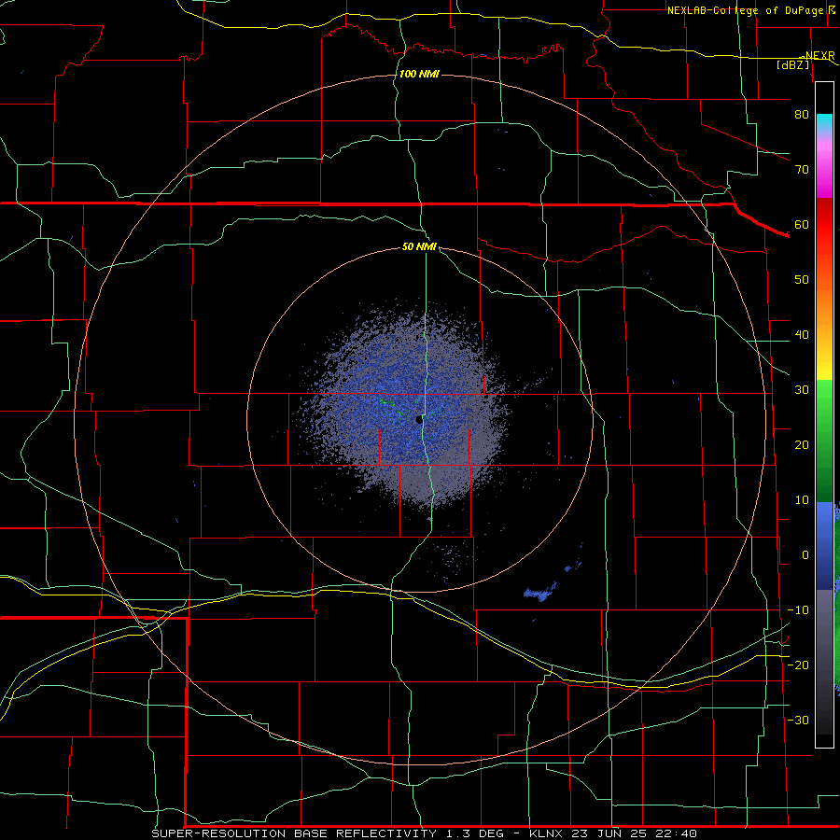Click the 40 value on the dBZ scale
Image resolution: width=840 pixels, height=840 pixels.
[802, 335]
